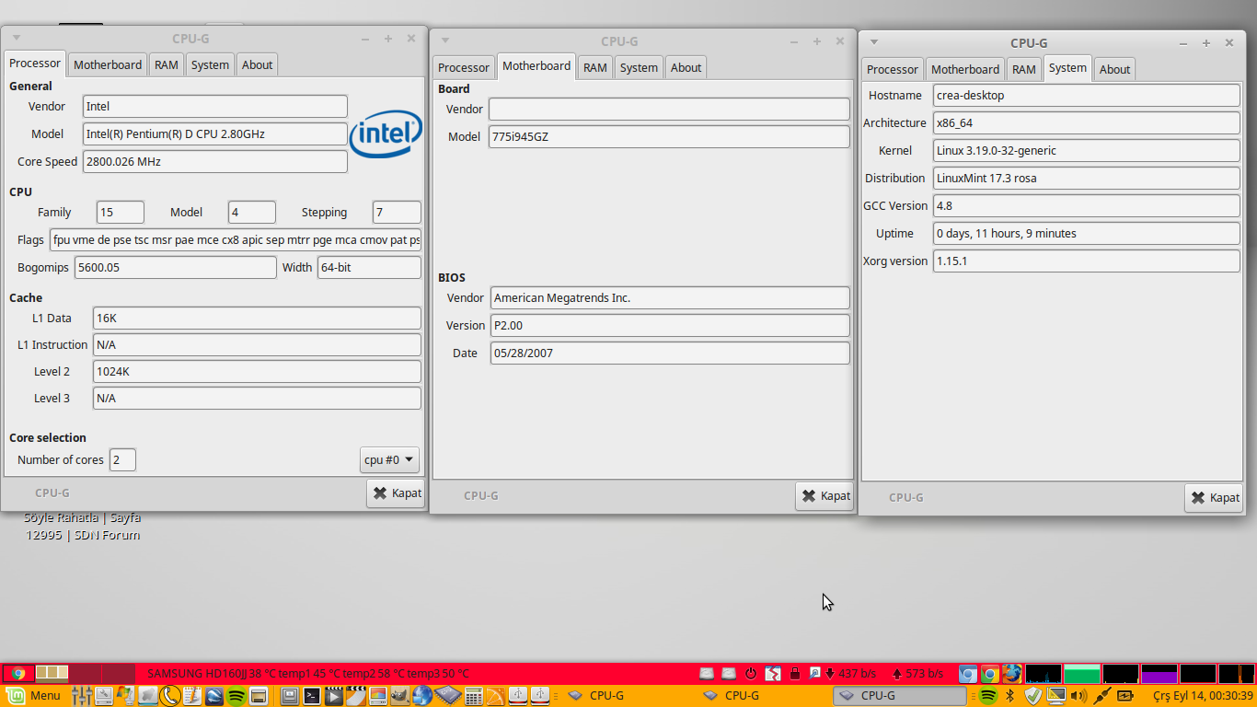The width and height of the screenshot is (1257, 707).
Task: Open About tab in the middle CPU-G window
Action: point(686,67)
